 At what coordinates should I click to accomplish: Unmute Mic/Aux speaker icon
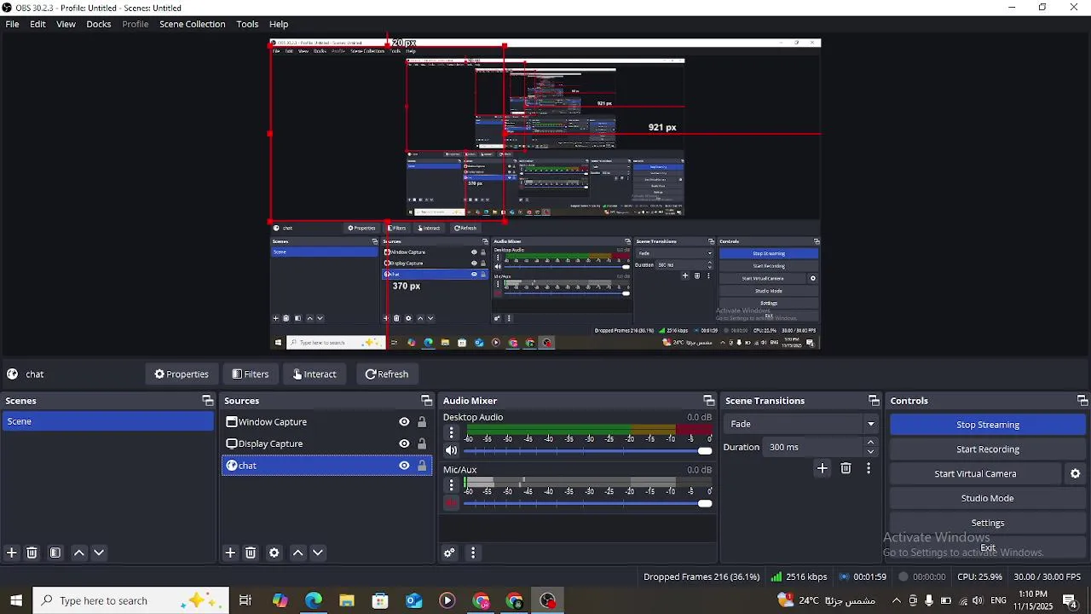pyautogui.click(x=452, y=503)
